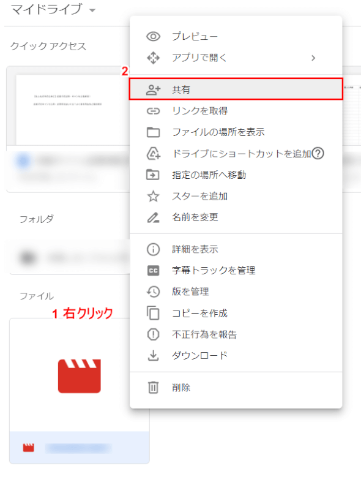Click the download arrow icon
Viewport: 361px width, 490px height.
point(153,356)
